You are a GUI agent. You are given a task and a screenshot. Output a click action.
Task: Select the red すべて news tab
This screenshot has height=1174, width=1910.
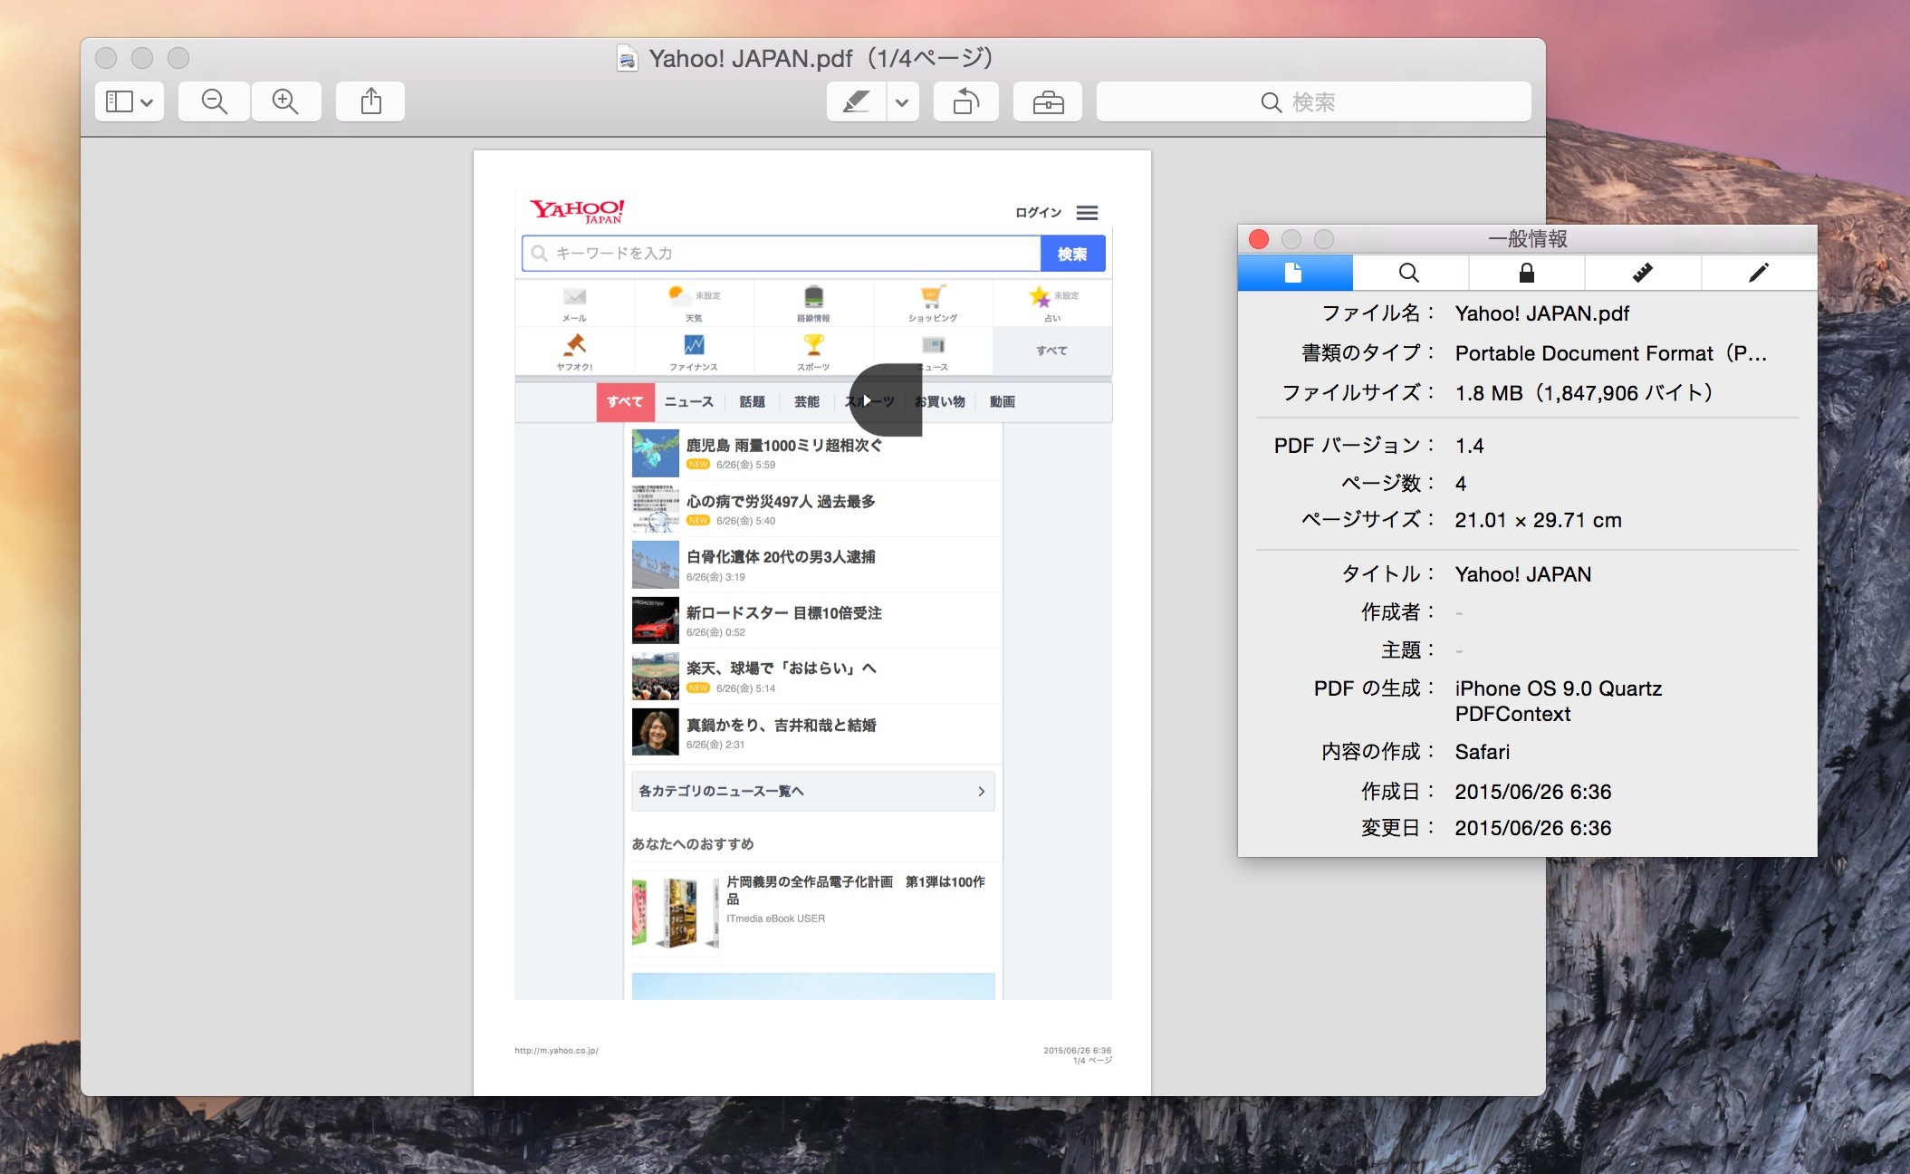coord(625,402)
